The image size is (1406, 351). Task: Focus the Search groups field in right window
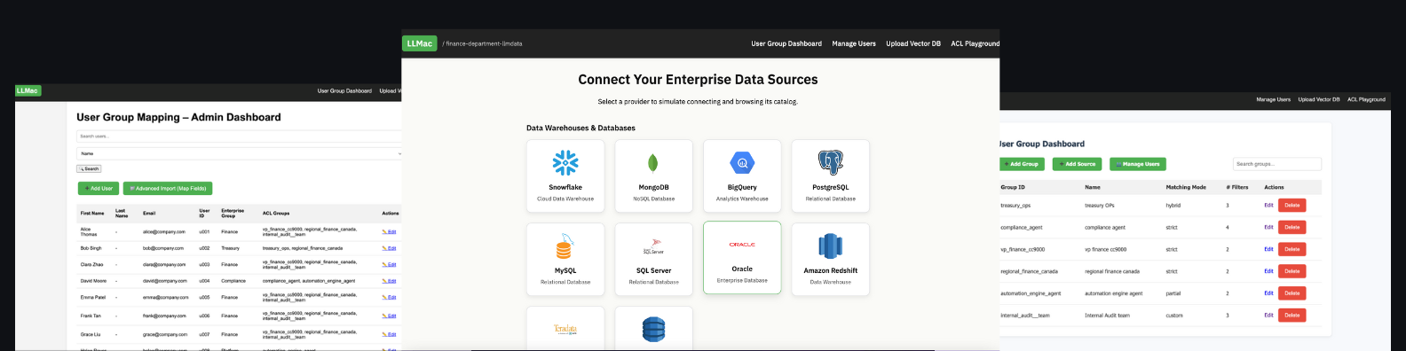1277,164
